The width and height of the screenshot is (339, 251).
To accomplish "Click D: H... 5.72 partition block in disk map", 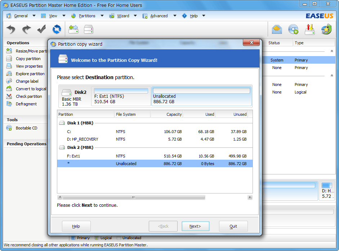I will click(327, 191).
